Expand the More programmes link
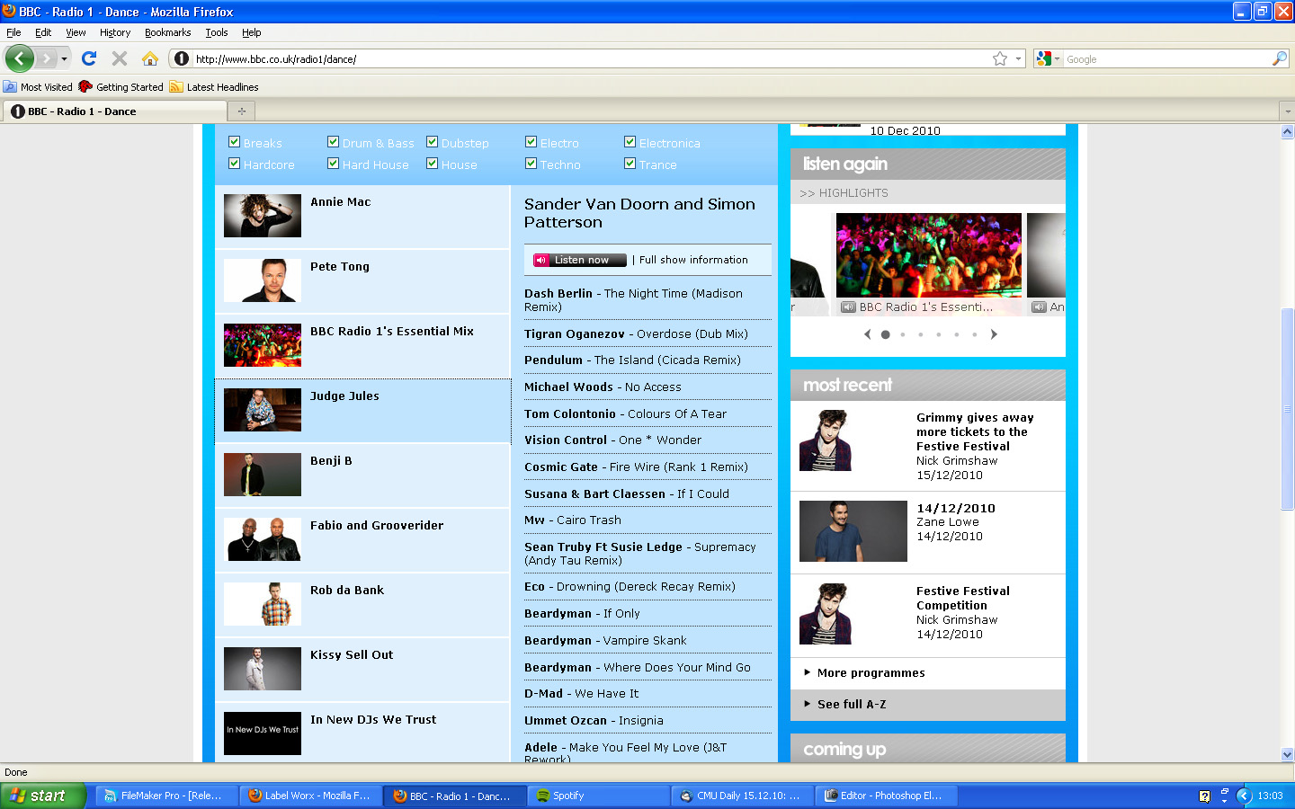 click(x=870, y=673)
